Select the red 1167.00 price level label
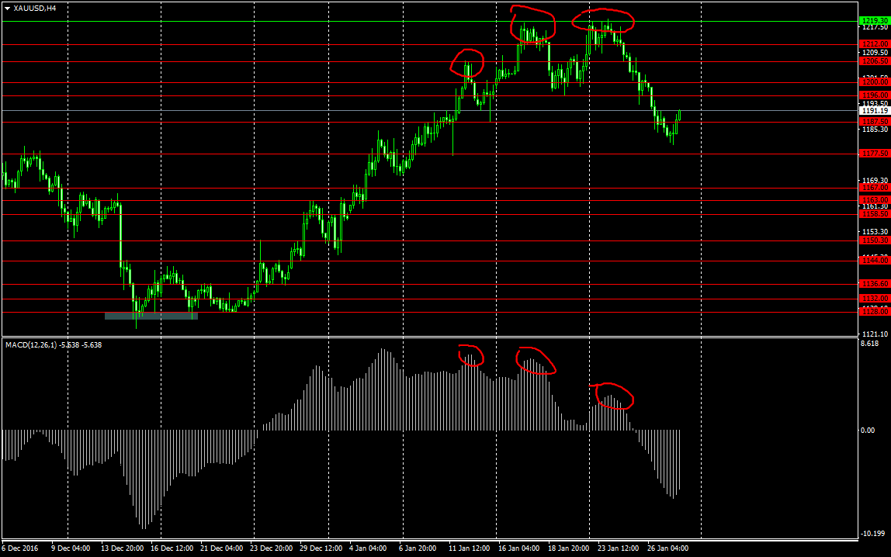The height and width of the screenshot is (557, 891). point(875,188)
